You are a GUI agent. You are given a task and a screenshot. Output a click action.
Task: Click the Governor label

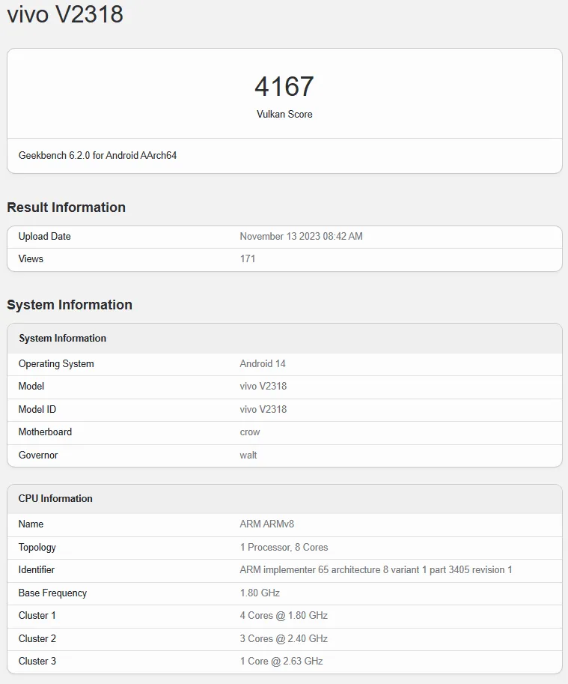(38, 456)
